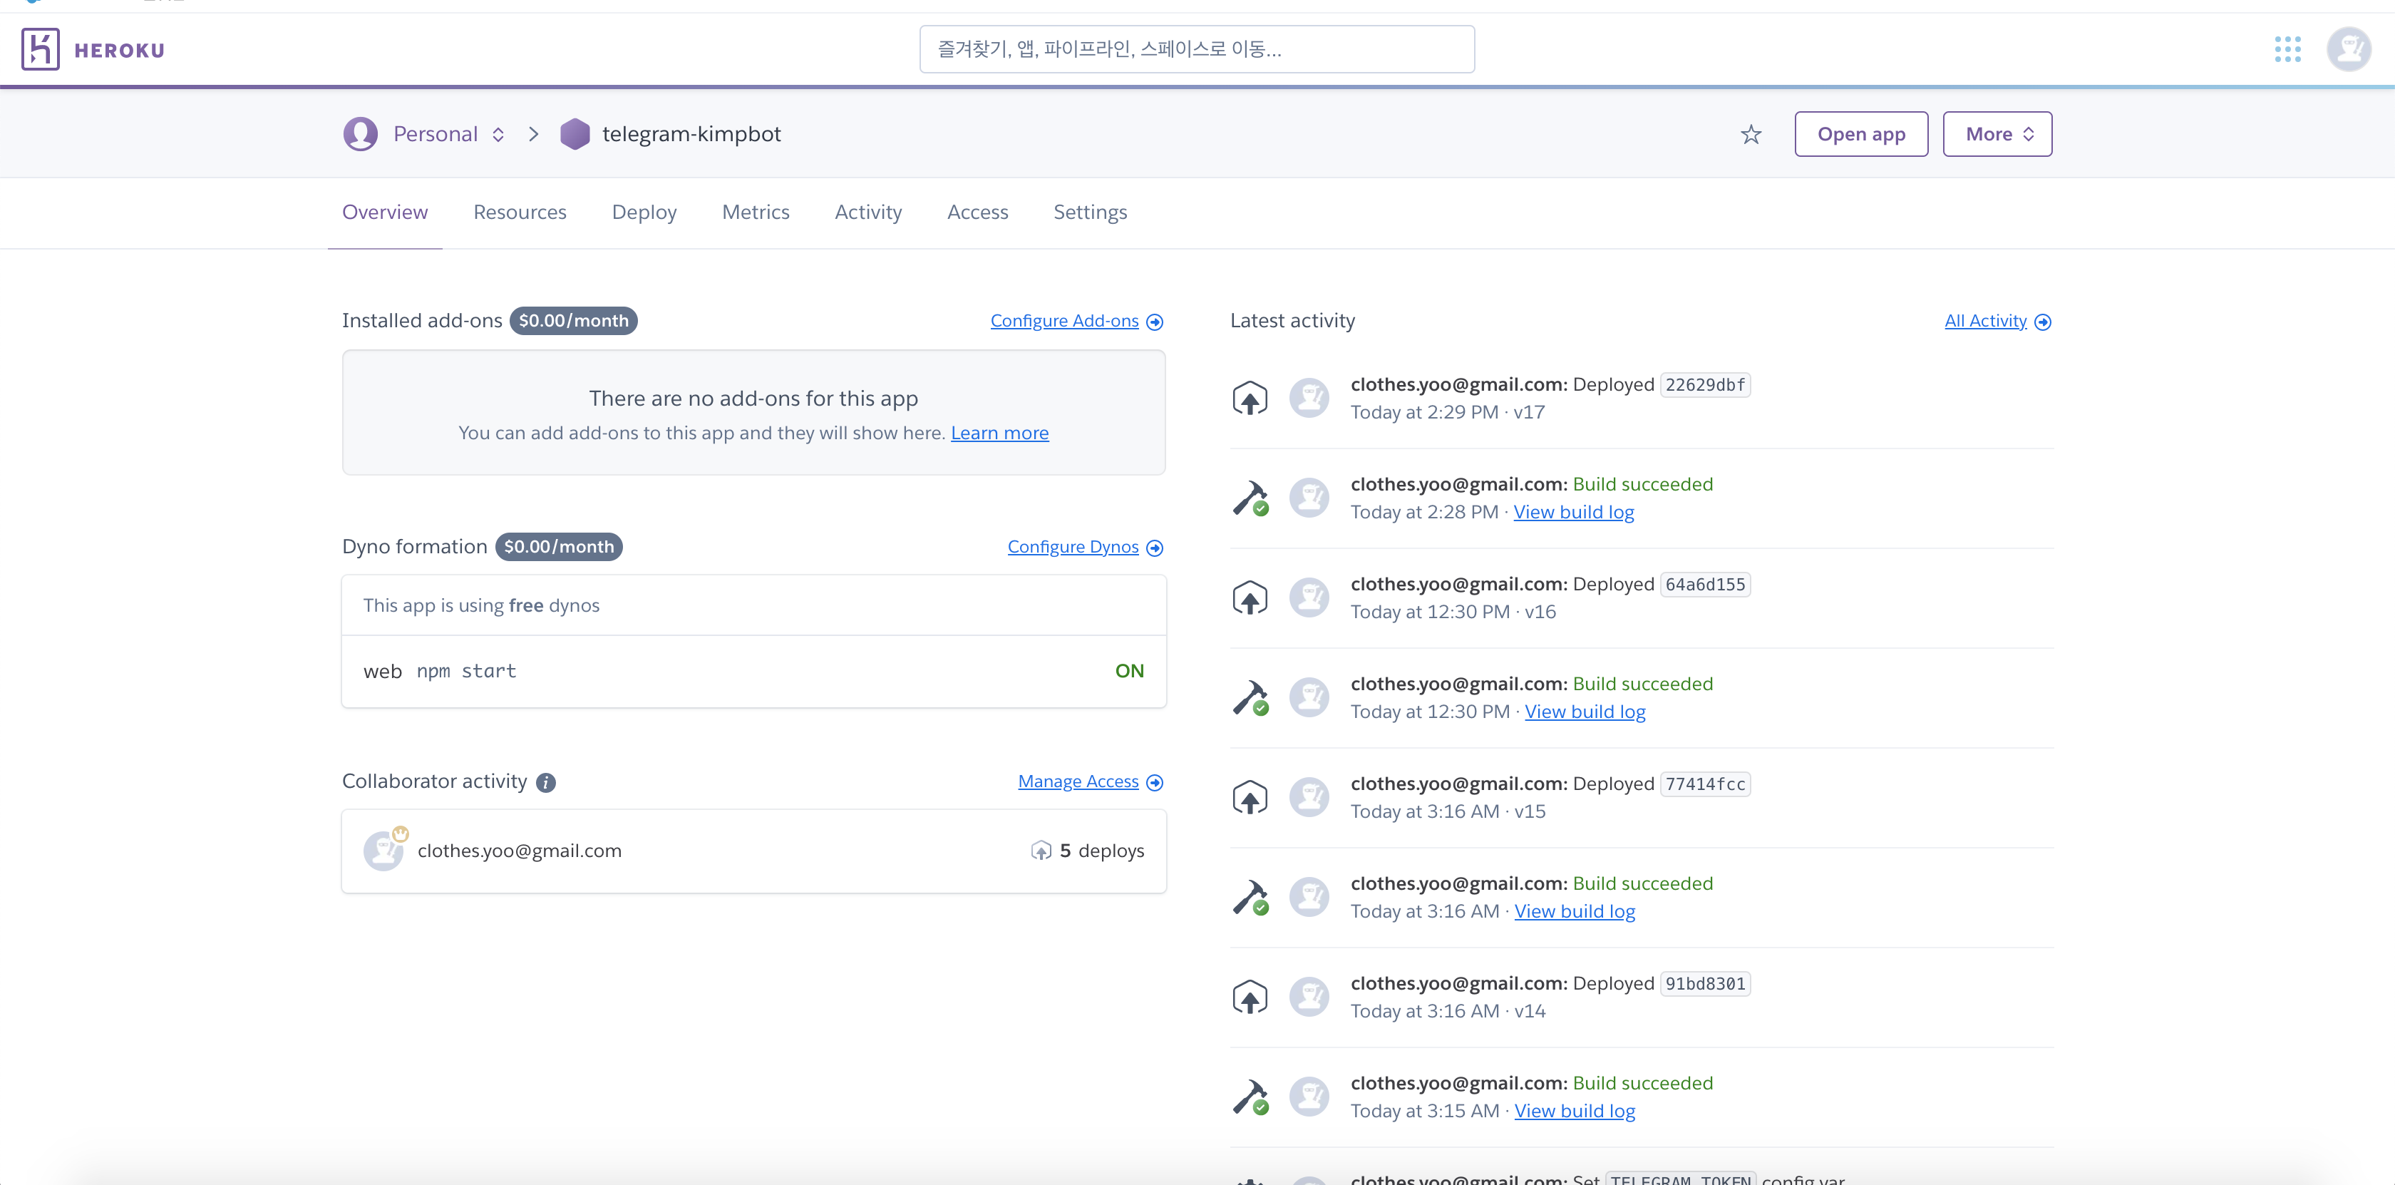Click the purple telegram-kimpbot hexagon icon
The image size is (2395, 1185).
(x=575, y=134)
